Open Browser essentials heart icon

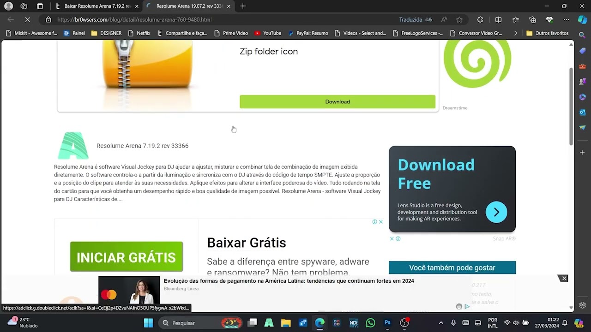(x=549, y=20)
